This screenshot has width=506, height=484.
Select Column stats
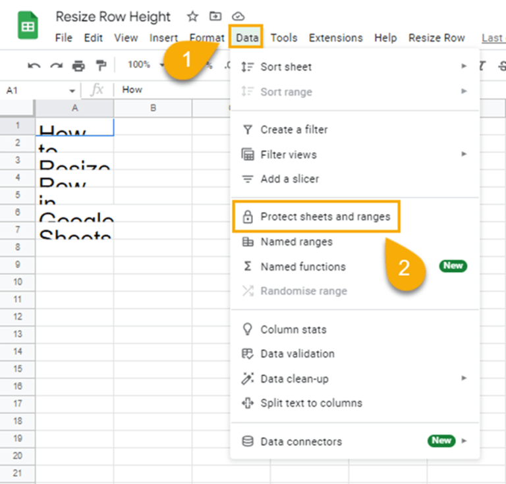(x=355, y=329)
